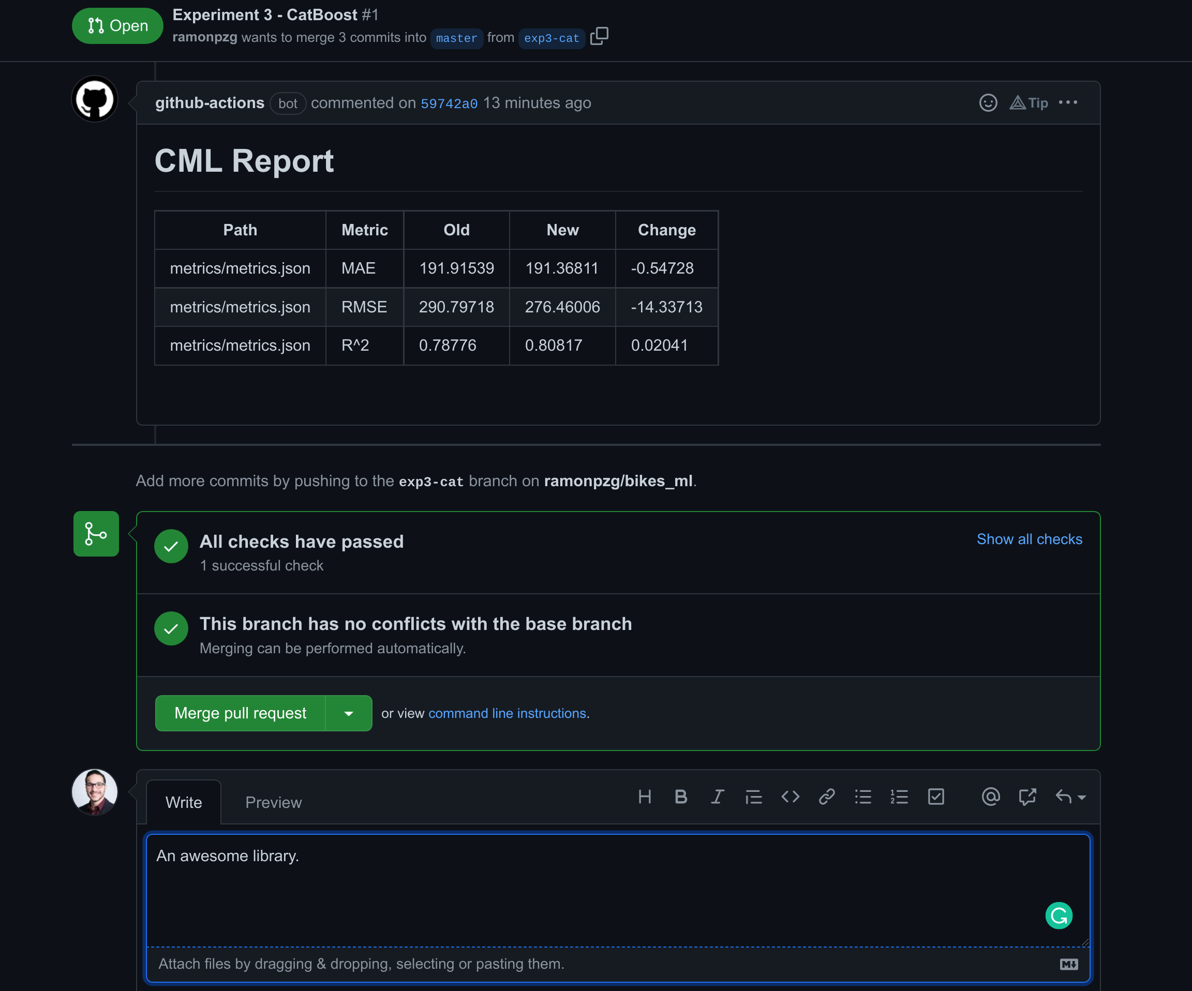Click the CML Report heading
The height and width of the screenshot is (991, 1192).
point(244,161)
